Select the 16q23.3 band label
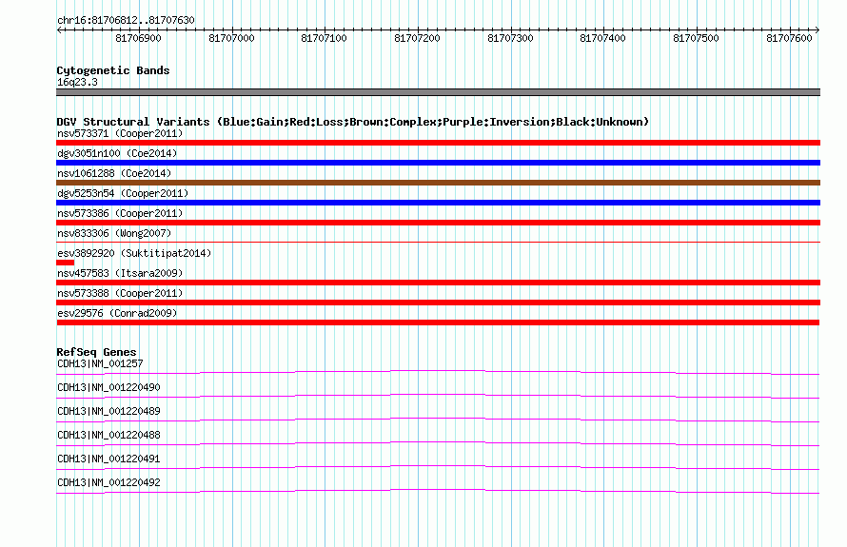 [77, 82]
